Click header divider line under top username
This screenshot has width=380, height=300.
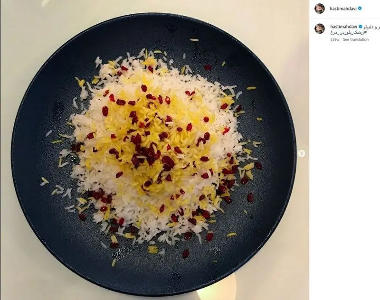point(345,19)
